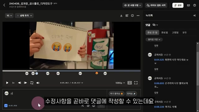199x112 pixels.
Task: Select the 완료됨 tab
Action: (164, 32)
